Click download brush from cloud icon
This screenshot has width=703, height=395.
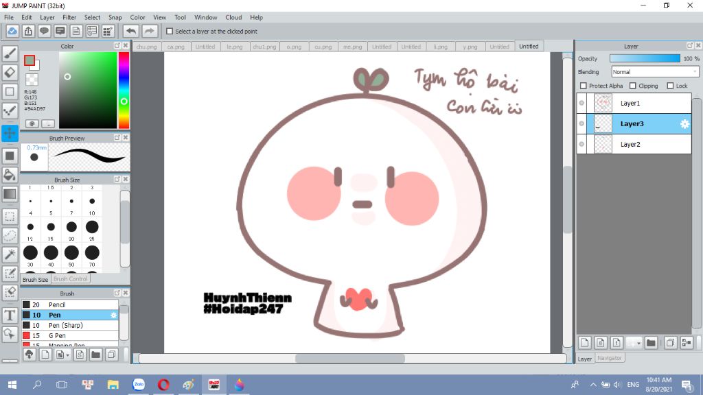coord(29,355)
